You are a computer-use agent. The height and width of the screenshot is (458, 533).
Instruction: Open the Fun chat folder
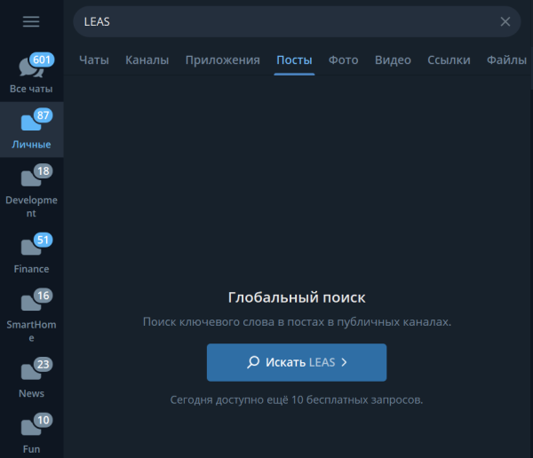[x=31, y=433]
